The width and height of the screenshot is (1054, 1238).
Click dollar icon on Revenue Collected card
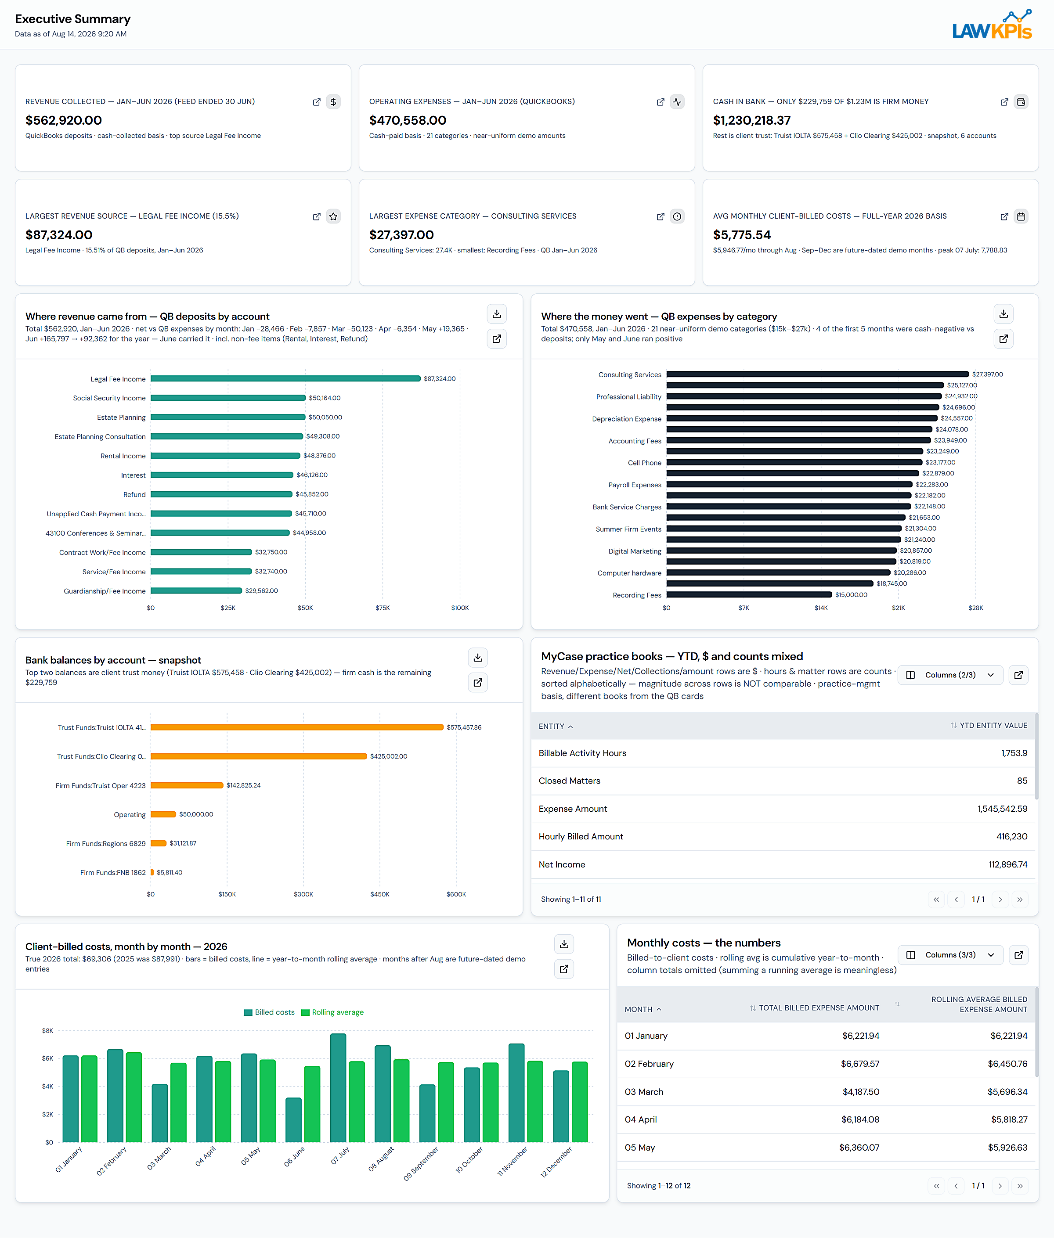coord(333,102)
